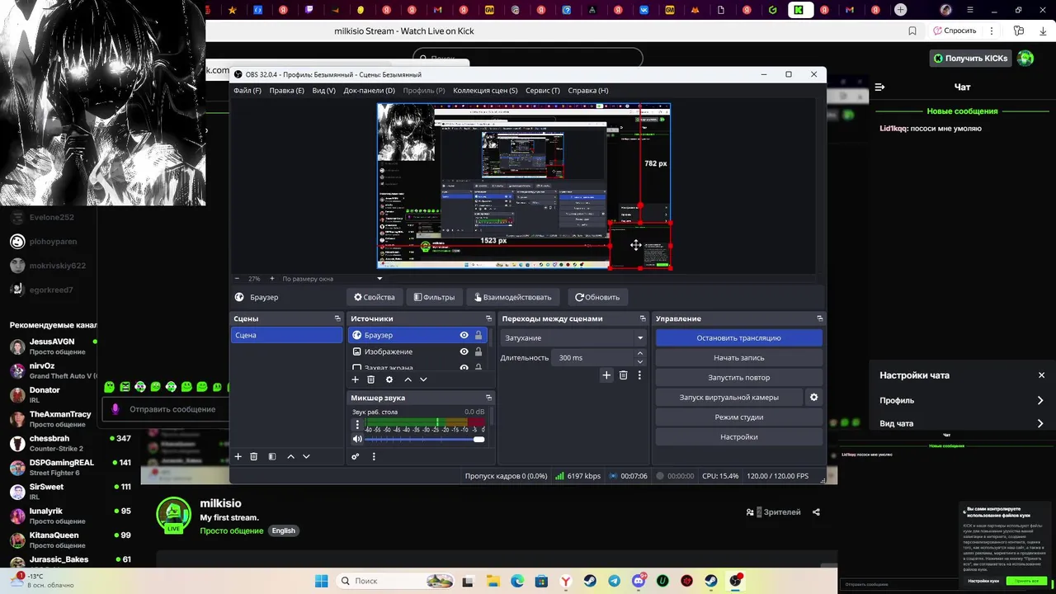Open Вид (V) menu in OBS
The height and width of the screenshot is (594, 1056).
323,90
